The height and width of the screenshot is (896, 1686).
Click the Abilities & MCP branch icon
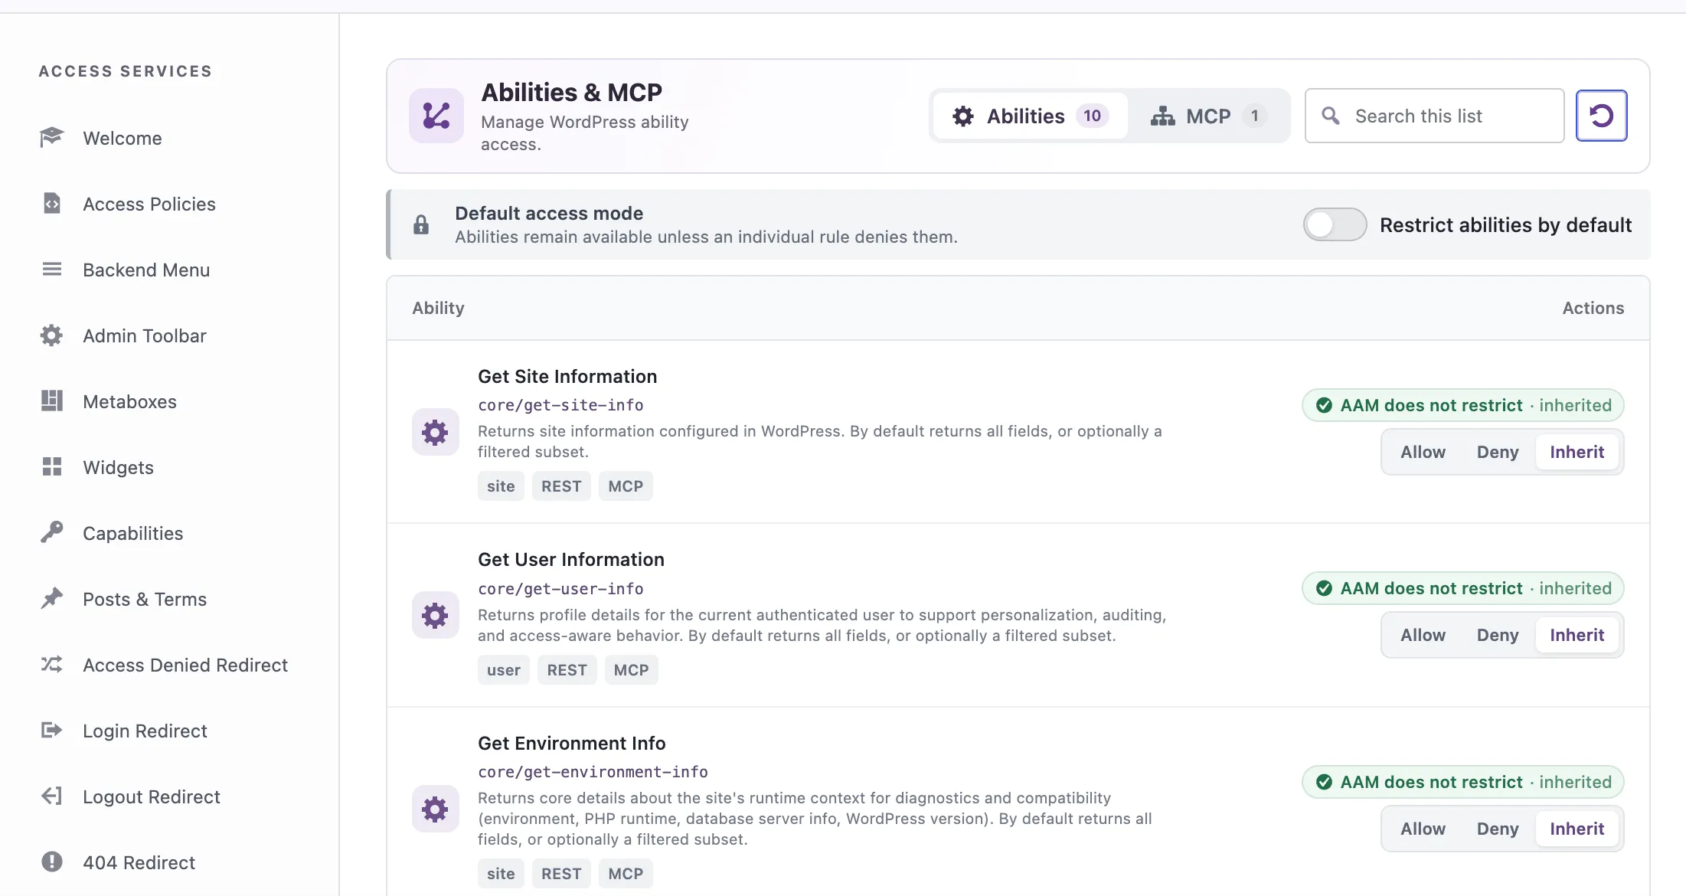436,116
